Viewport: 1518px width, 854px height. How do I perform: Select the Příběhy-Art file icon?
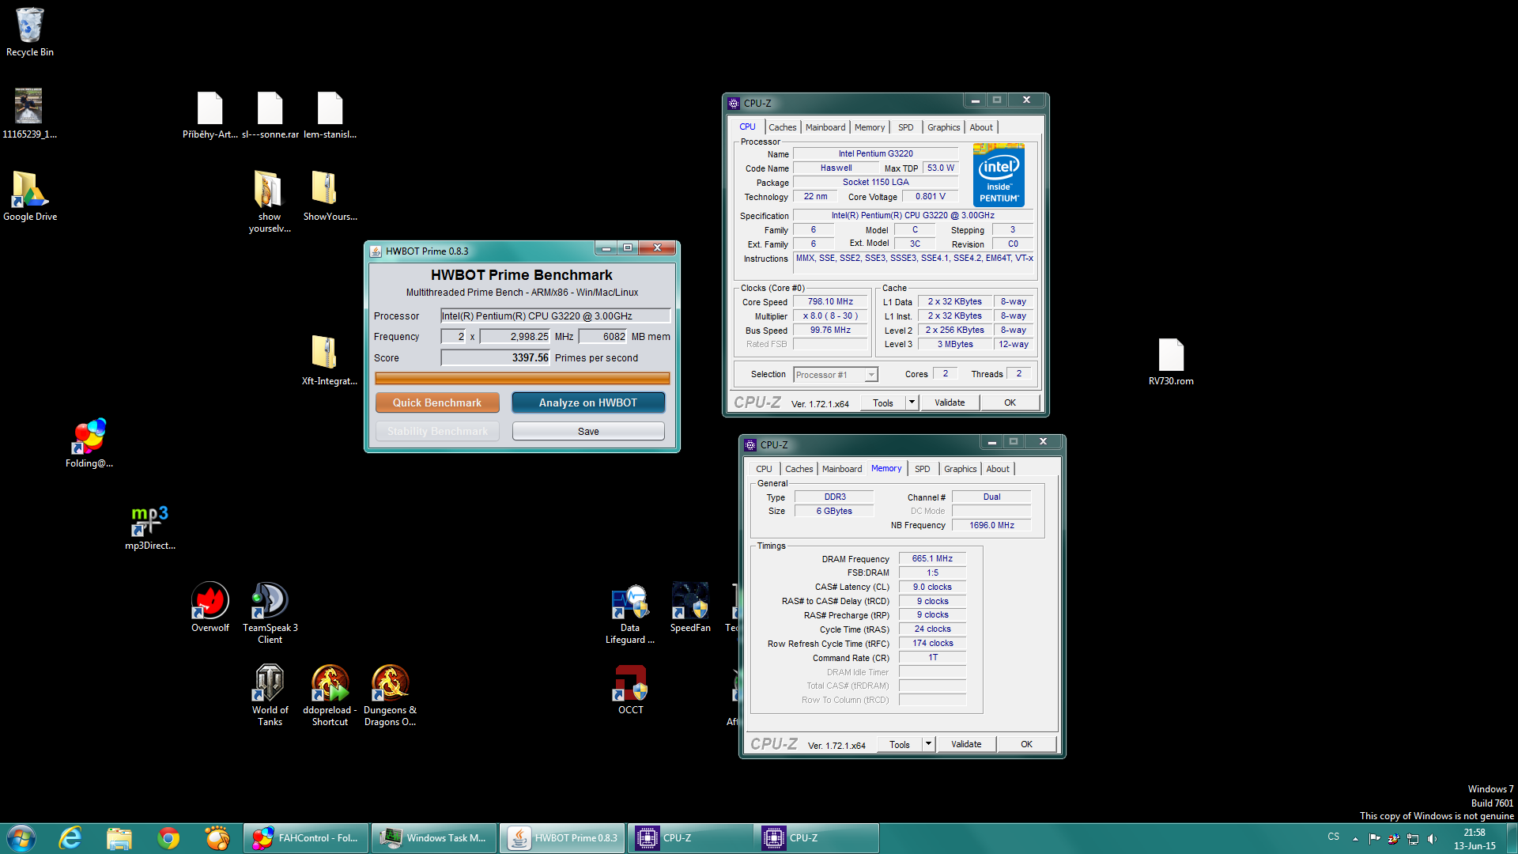click(210, 115)
